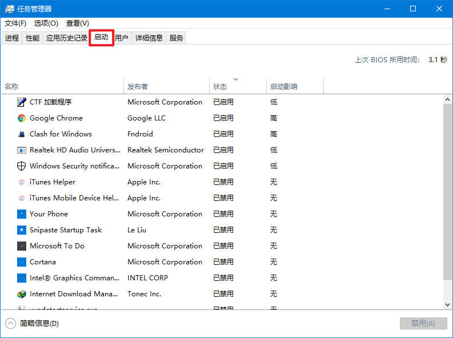Select the Snipaste Startup Task entry
The width and height of the screenshot is (453, 338).
coord(66,230)
